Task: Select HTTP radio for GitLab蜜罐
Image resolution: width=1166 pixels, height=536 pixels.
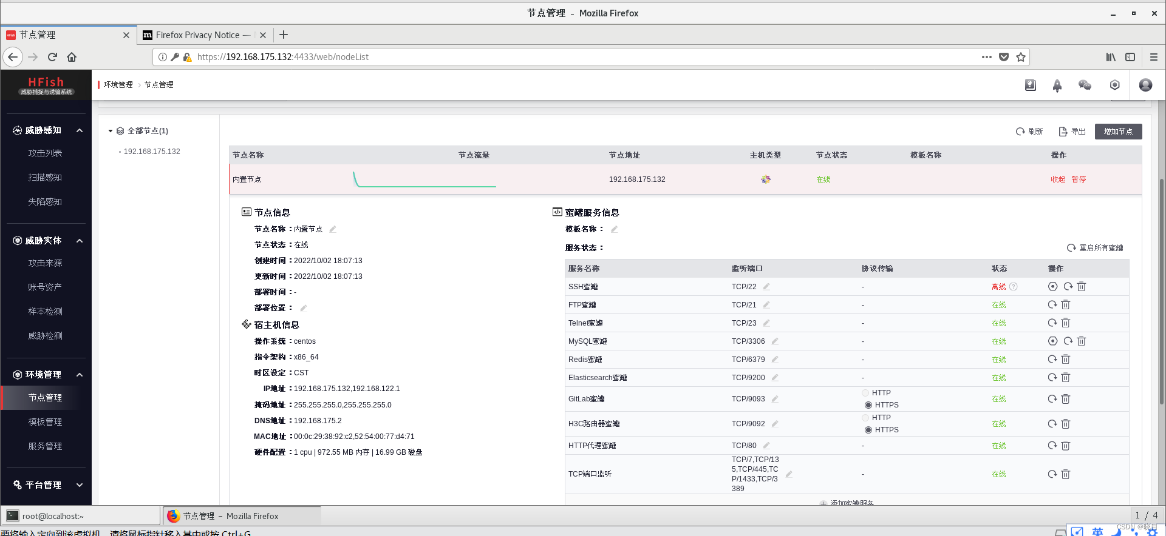Action: pyautogui.click(x=865, y=393)
